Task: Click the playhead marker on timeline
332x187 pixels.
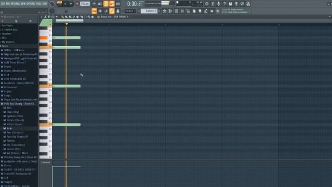Action: tap(67, 24)
